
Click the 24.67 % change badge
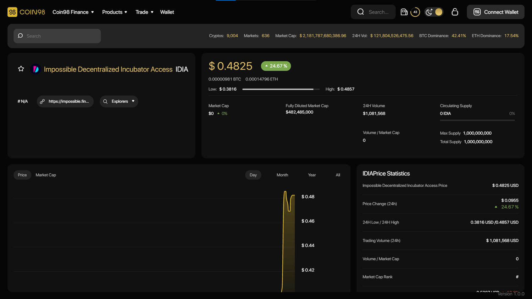[x=276, y=66]
